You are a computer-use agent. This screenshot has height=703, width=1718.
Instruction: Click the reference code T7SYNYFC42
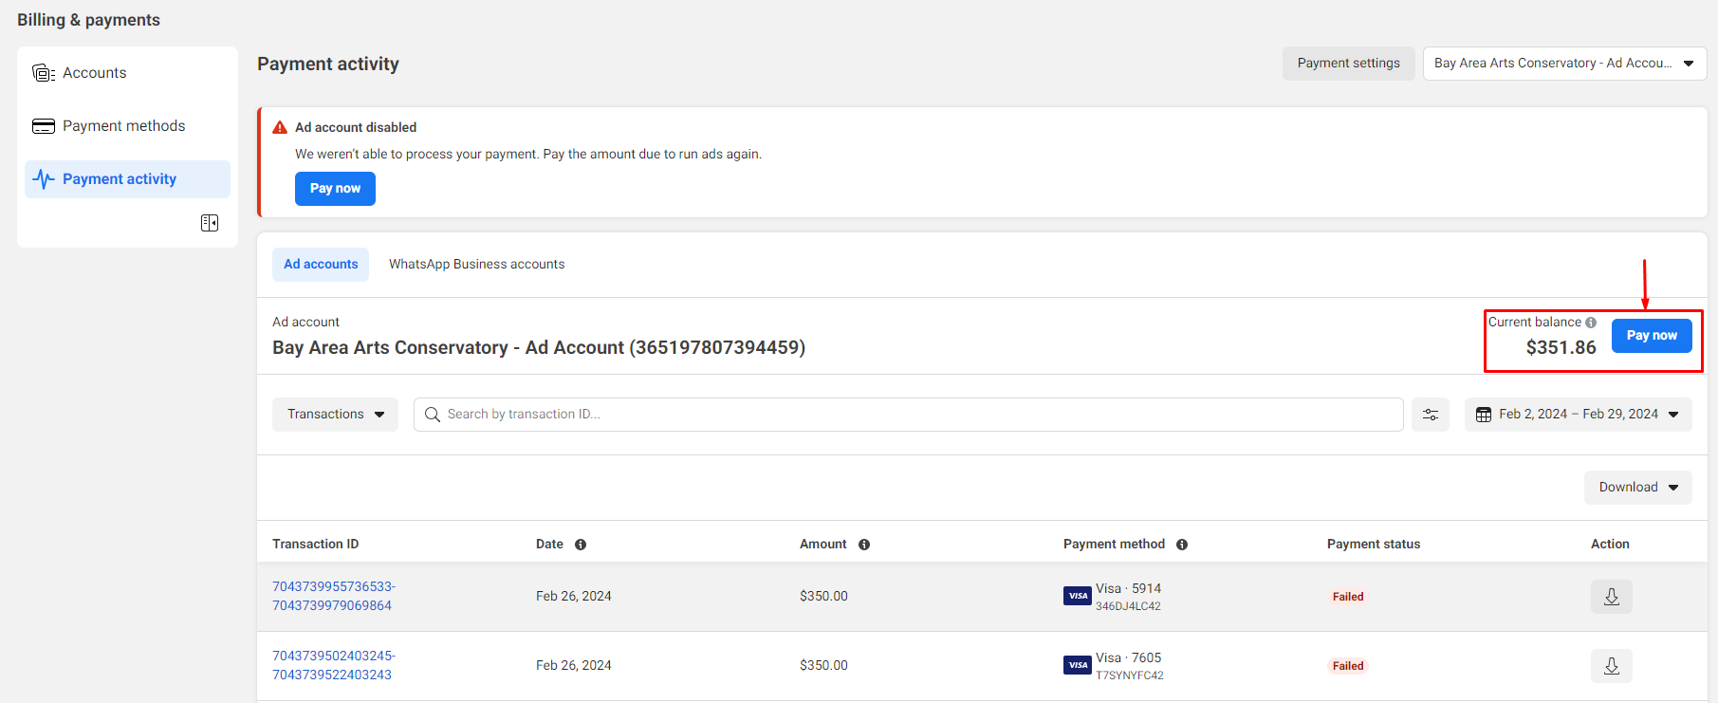(1129, 675)
